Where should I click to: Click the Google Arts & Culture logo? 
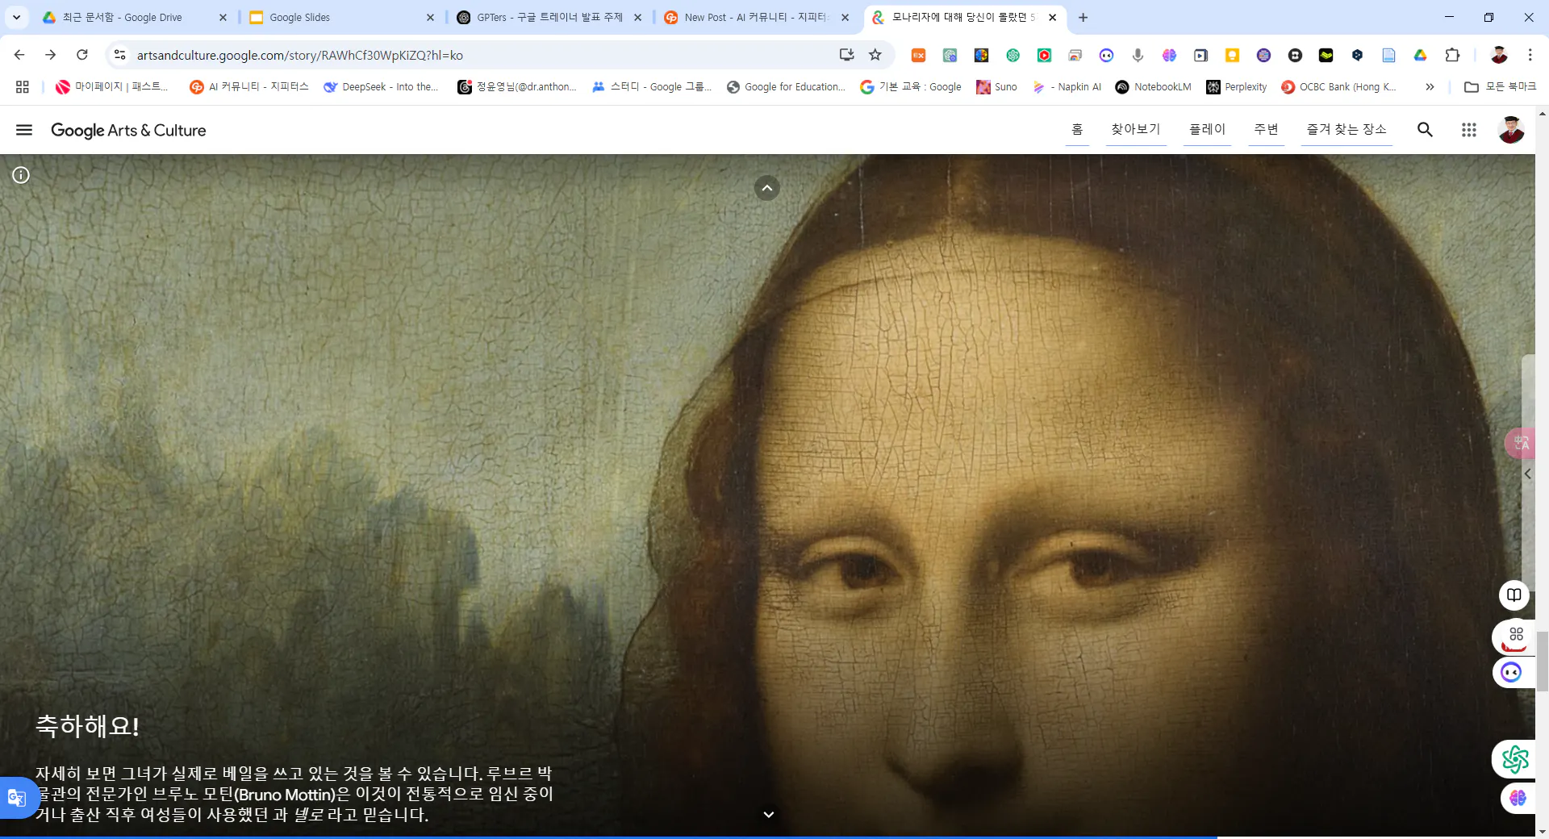[128, 130]
